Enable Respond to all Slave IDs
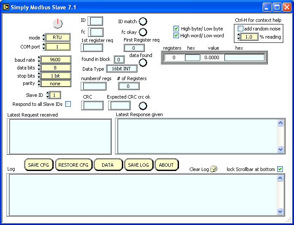Screen dimensions: 294x225 coord(68,104)
